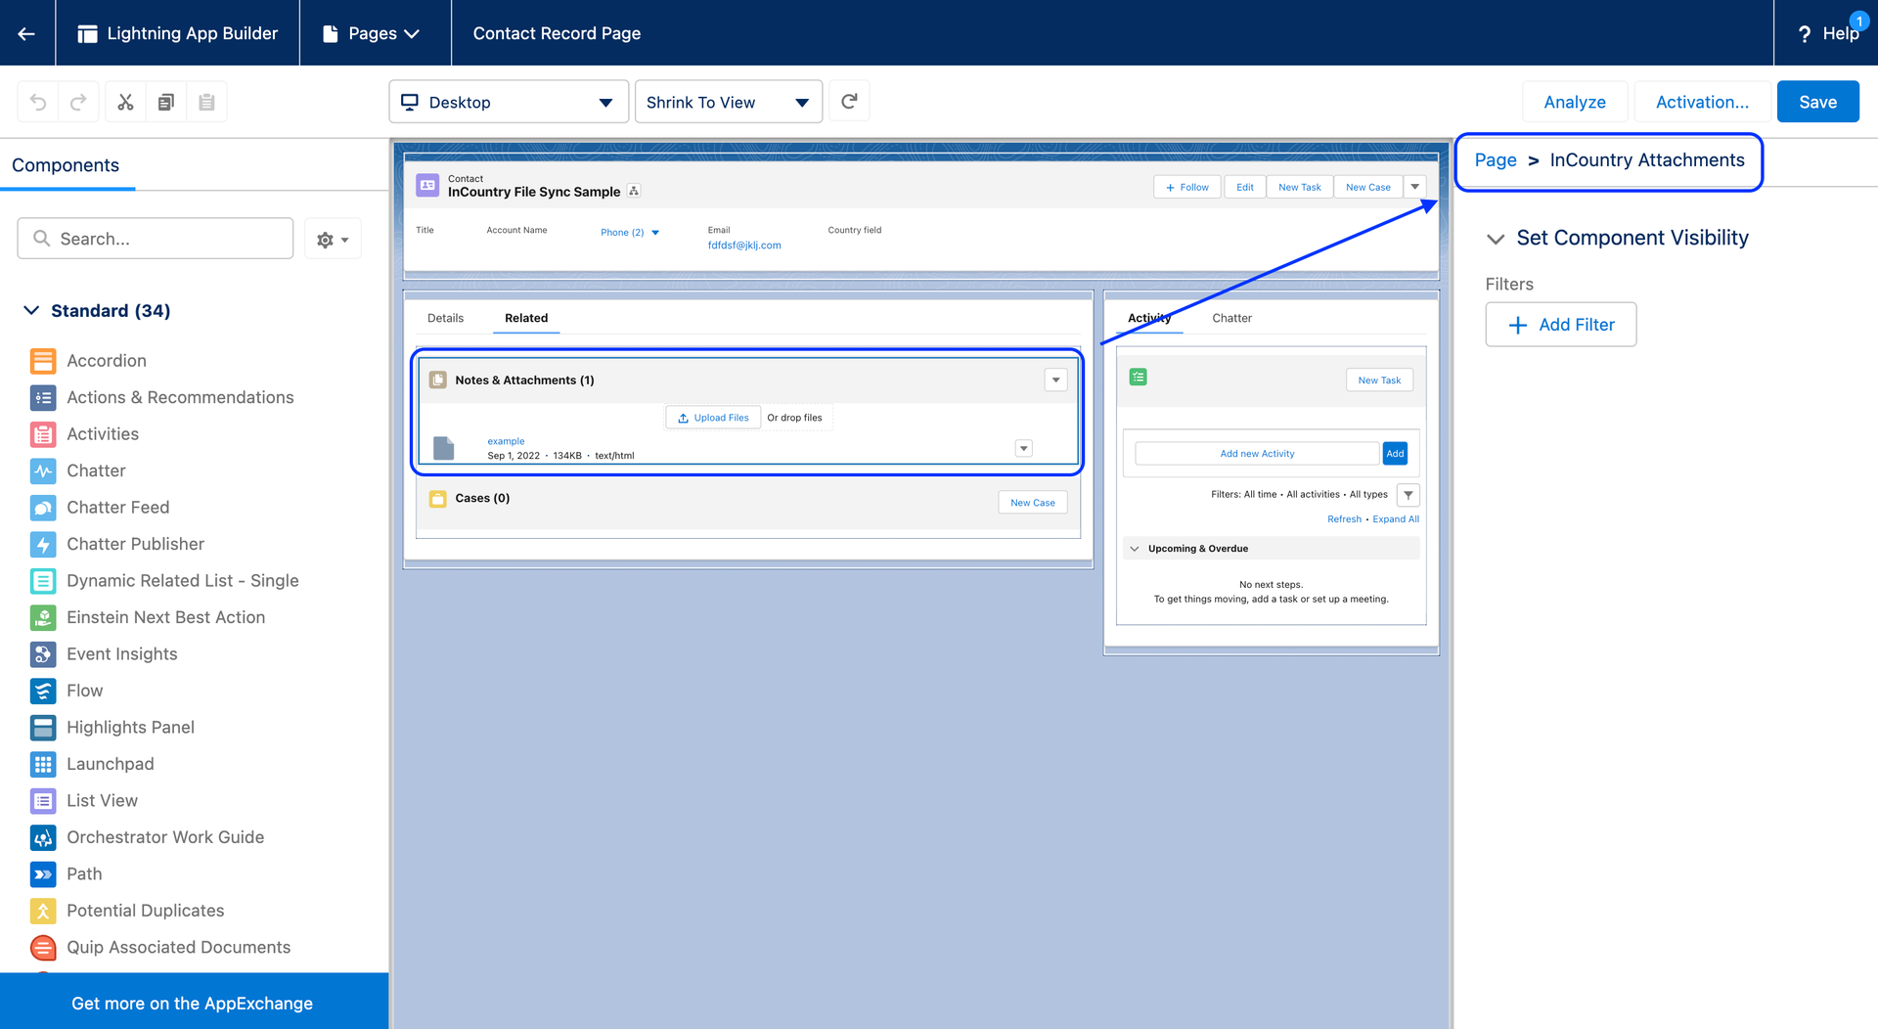
Task: Click Add Filter button
Action: [x=1561, y=325]
